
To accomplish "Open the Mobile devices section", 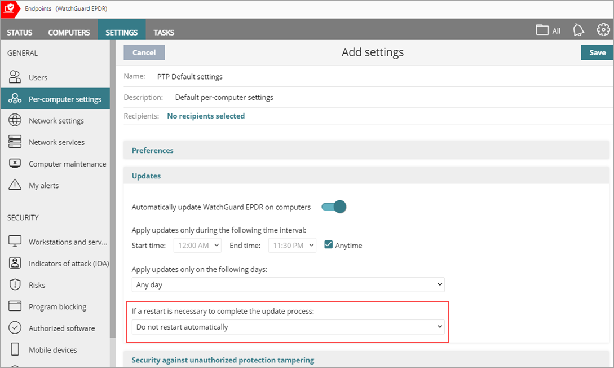I will tap(16, 349).
